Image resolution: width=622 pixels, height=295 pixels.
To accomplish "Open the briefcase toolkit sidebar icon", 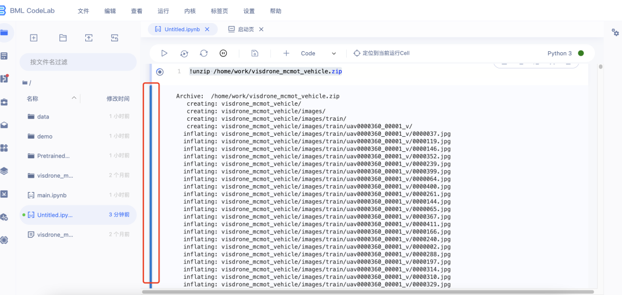I will [x=4, y=102].
